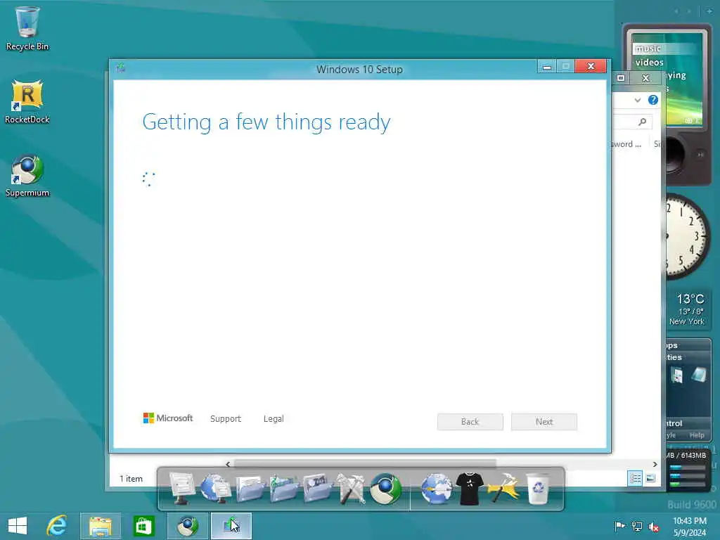Image resolution: width=720 pixels, height=540 pixels.
Task: Open the RocketDock desktop shortcut
Action: [x=27, y=102]
